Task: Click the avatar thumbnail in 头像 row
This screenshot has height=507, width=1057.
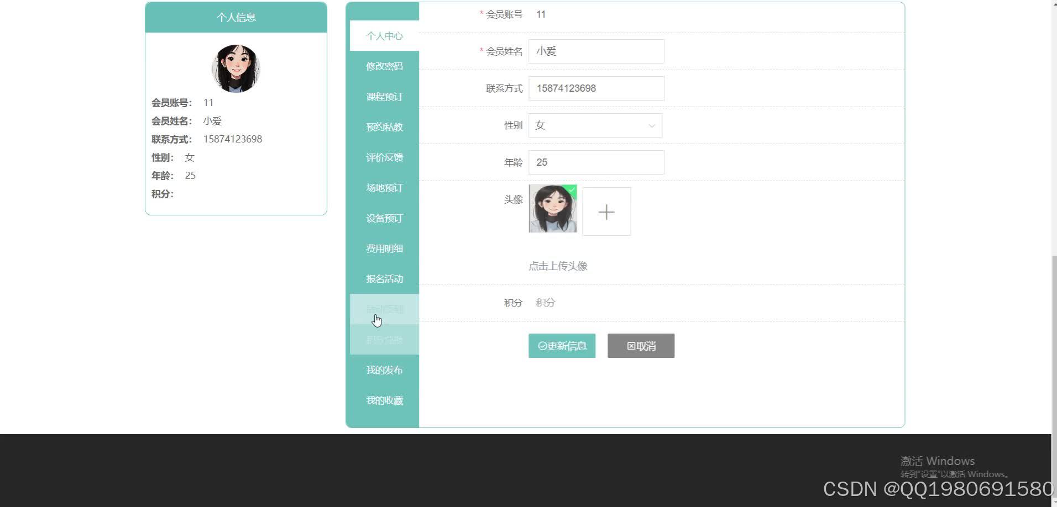Action: pos(552,210)
